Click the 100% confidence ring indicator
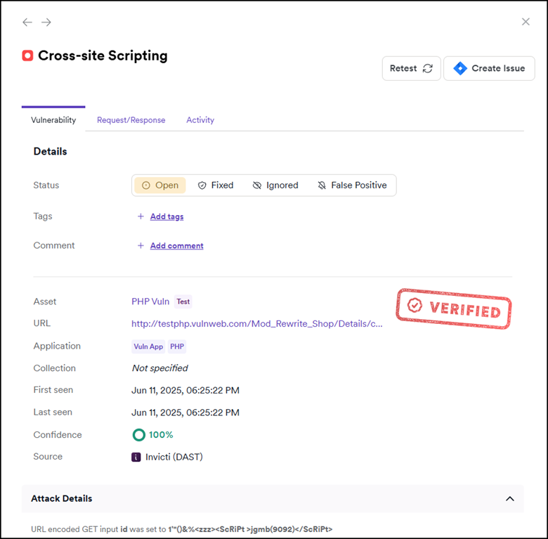Image resolution: width=548 pixels, height=539 pixels. coord(138,435)
